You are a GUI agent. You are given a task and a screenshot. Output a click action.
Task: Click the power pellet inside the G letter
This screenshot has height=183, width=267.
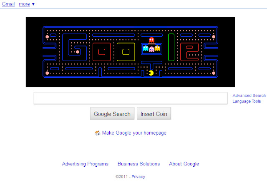78,52
